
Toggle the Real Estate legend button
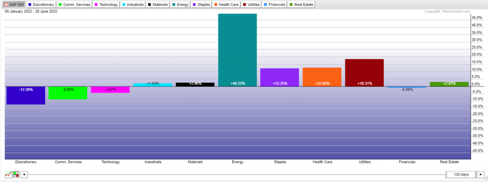[x=302, y=5]
